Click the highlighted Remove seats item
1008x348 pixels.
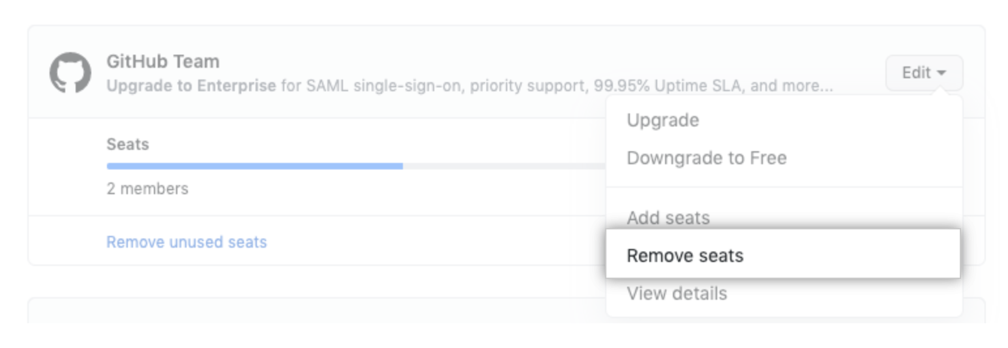(x=783, y=254)
